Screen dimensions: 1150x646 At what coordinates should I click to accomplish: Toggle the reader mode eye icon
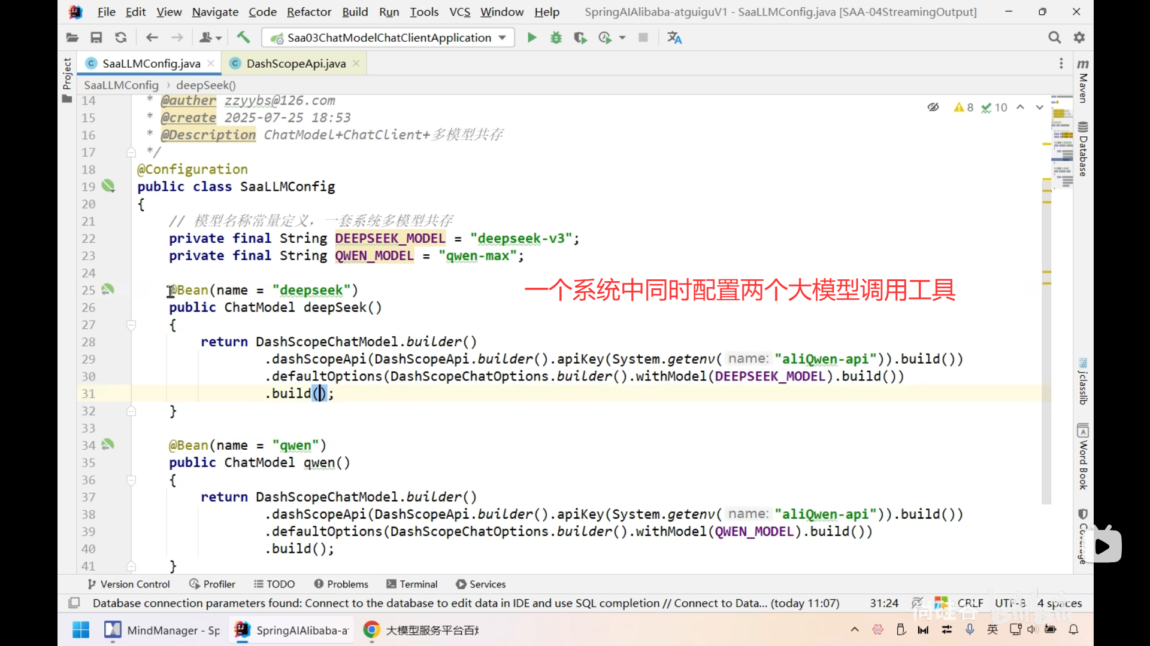pyautogui.click(x=933, y=107)
